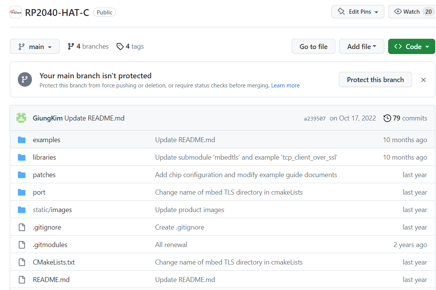Click GiungKim's green avatar image
The height and width of the screenshot is (290, 436).
[x=21, y=118]
